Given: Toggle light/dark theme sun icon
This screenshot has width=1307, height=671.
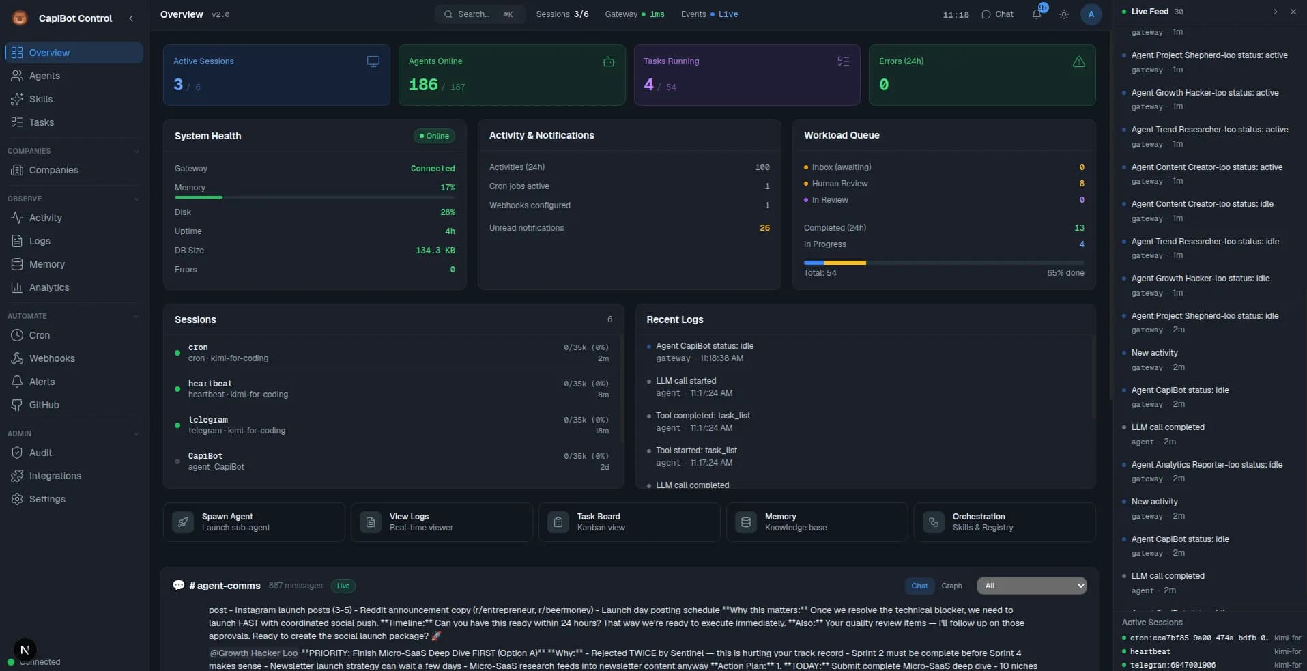Looking at the screenshot, I should pyautogui.click(x=1063, y=14).
